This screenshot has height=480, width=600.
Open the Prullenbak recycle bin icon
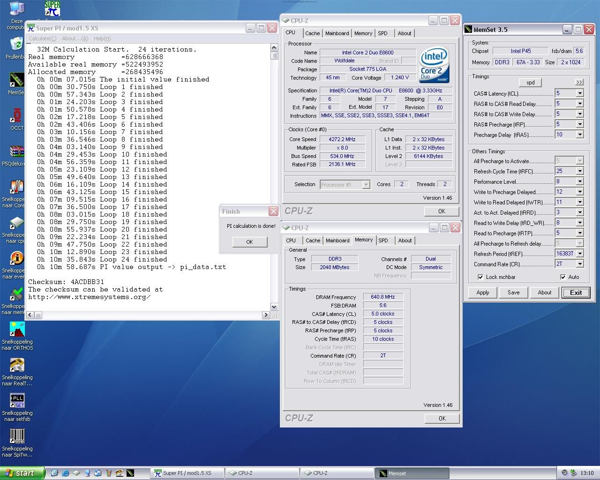click(x=17, y=45)
